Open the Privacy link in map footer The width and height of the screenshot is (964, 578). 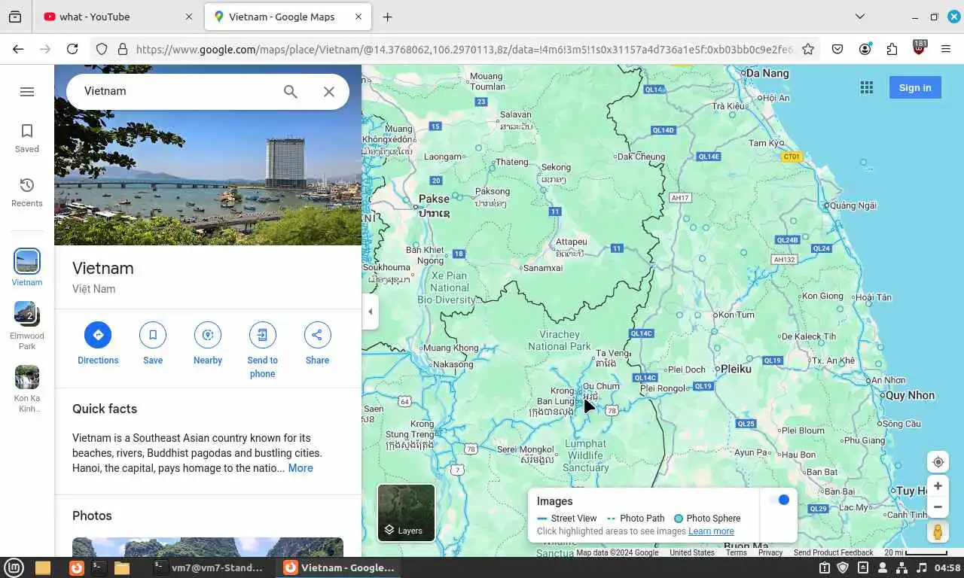770,552
